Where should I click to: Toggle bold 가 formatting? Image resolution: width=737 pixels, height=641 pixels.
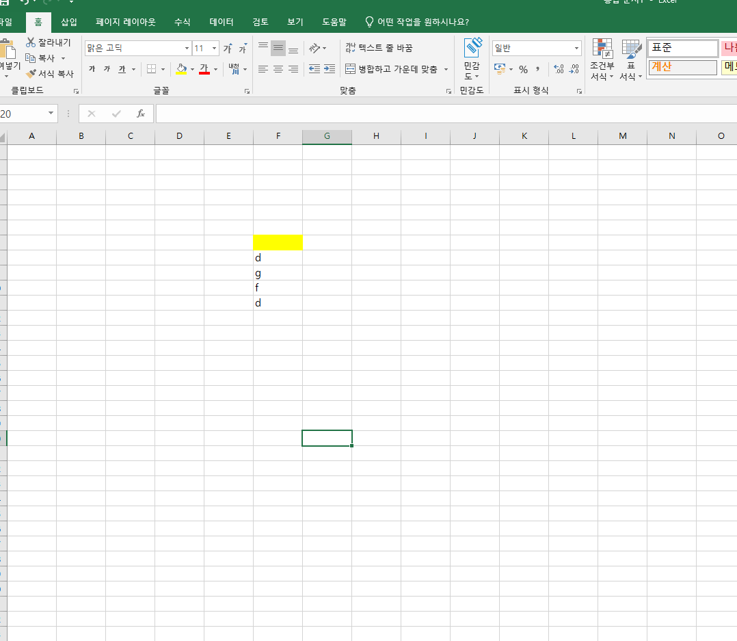coord(92,69)
